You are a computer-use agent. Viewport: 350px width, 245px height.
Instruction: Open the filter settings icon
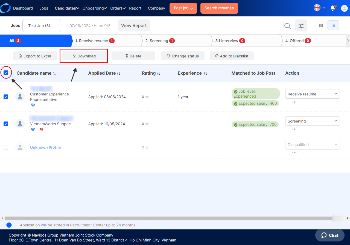click(301, 26)
